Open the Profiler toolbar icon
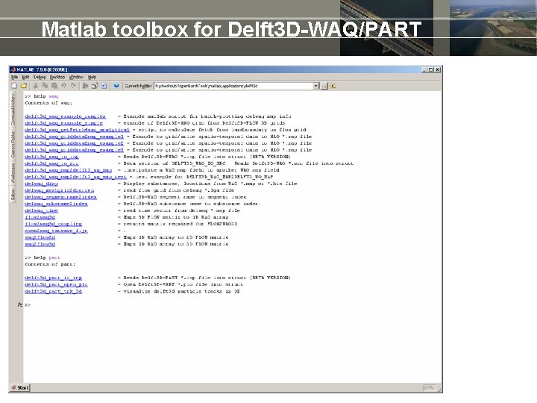 pos(104,86)
